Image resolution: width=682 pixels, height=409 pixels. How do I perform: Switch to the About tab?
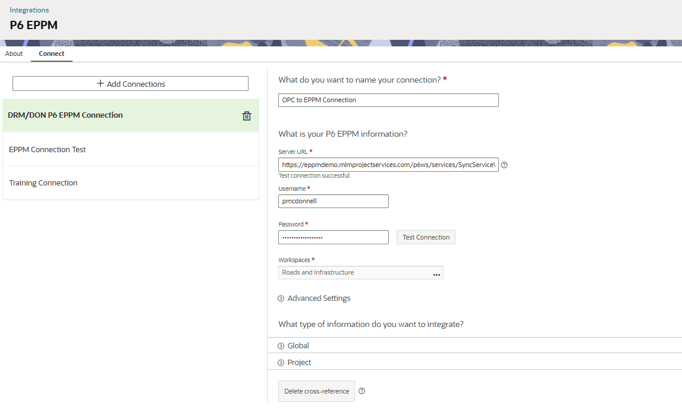click(x=14, y=54)
